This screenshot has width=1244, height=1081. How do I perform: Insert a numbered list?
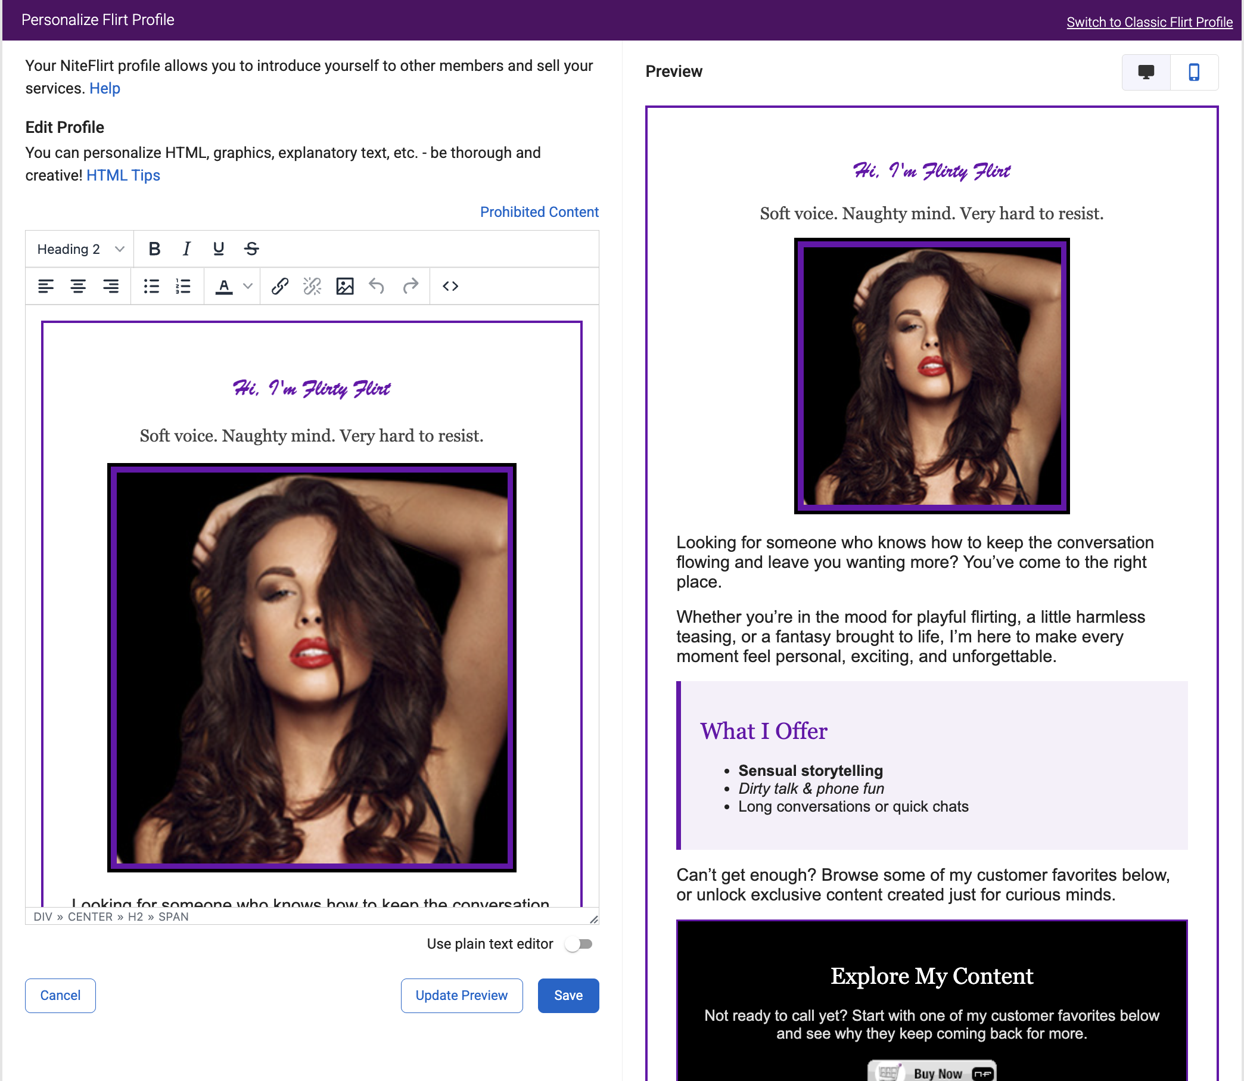pos(184,286)
